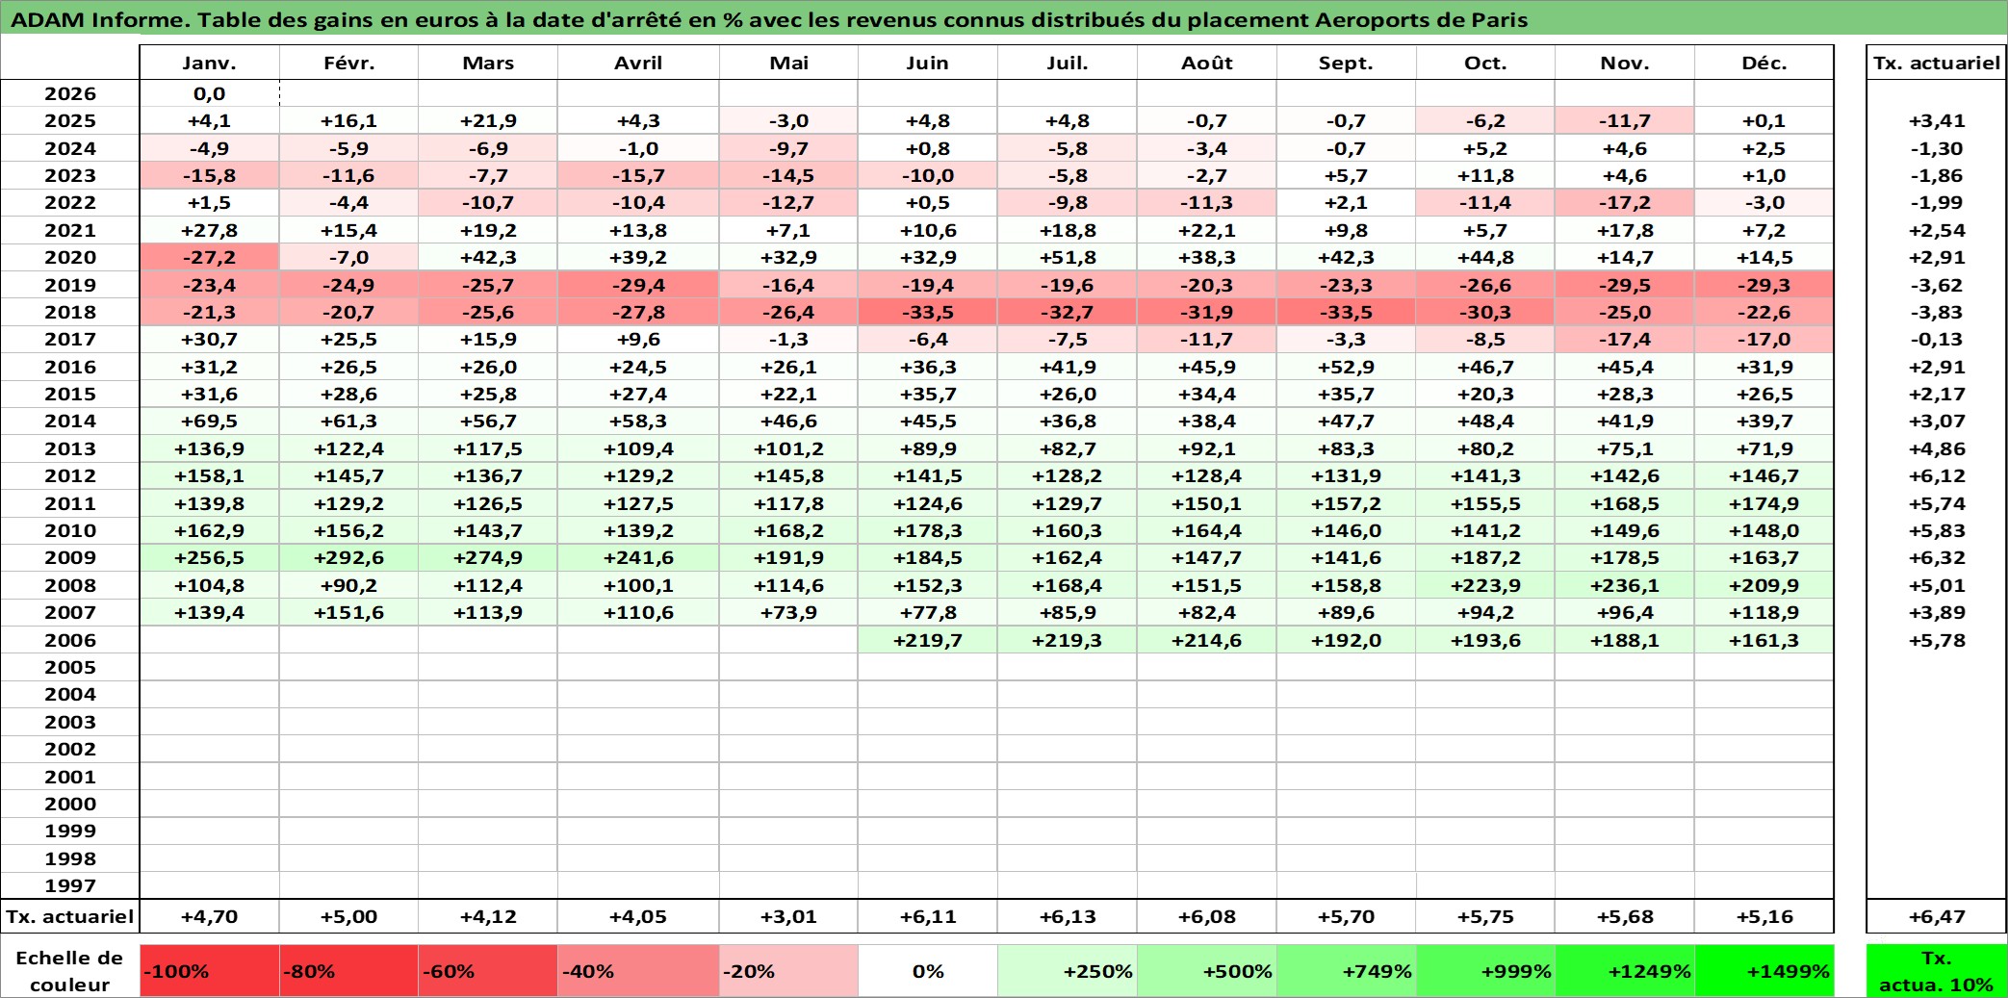Click the +3,01 Mai actuarial rate
Screen dimensions: 2008x998
coord(788,916)
